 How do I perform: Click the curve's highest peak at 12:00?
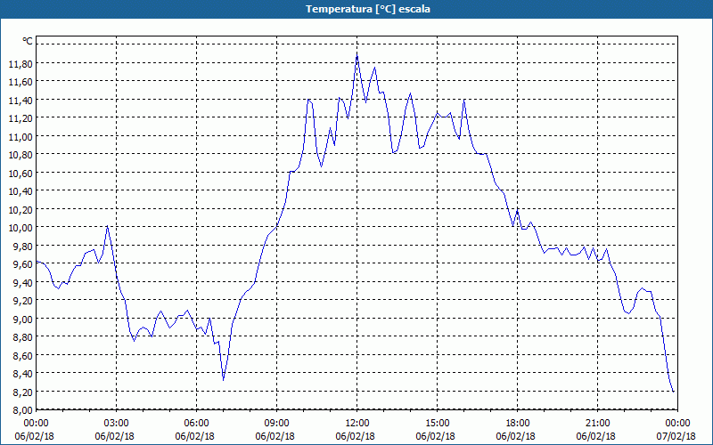coord(357,55)
